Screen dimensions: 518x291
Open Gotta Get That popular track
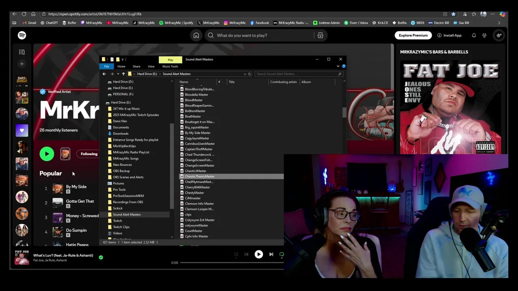(80, 201)
